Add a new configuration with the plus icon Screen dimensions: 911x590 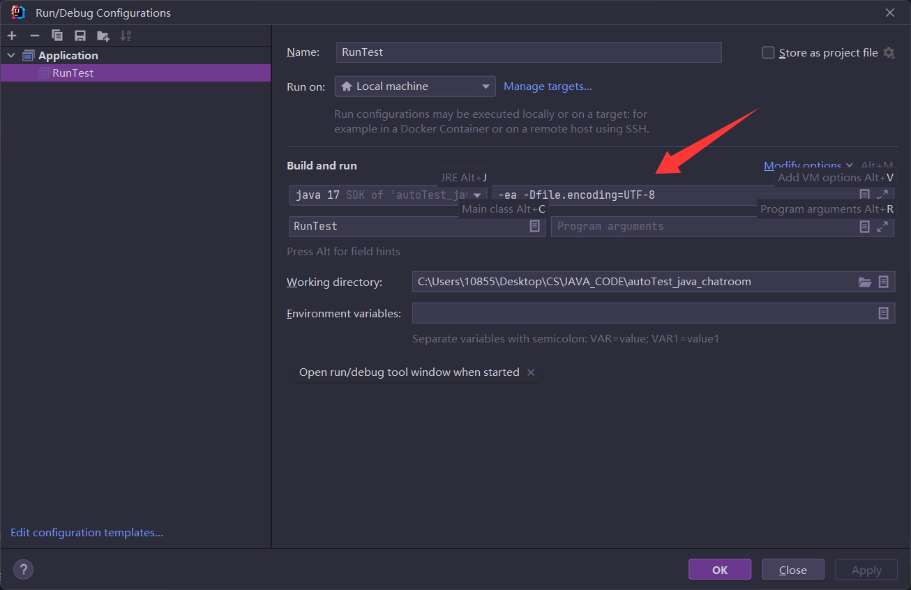(12, 36)
